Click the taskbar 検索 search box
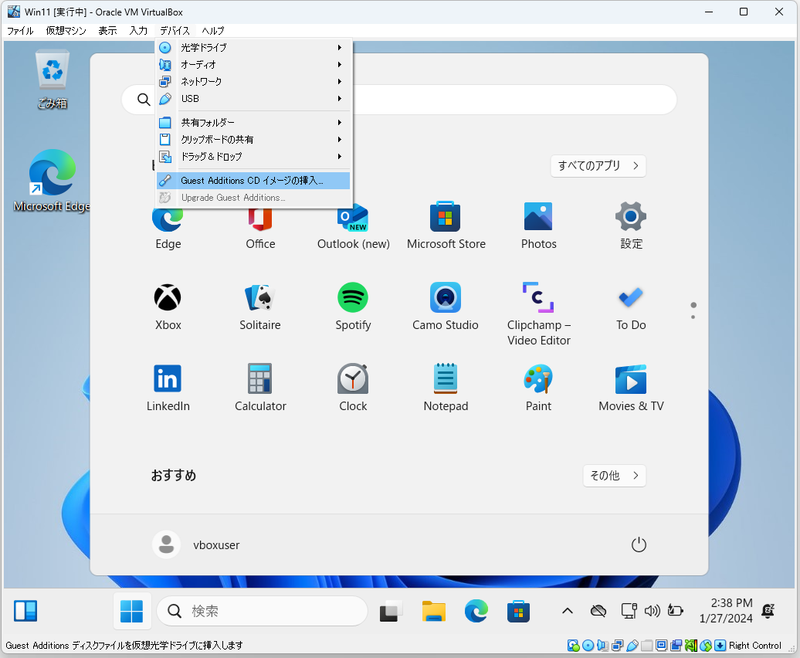The image size is (800, 658). 263,611
